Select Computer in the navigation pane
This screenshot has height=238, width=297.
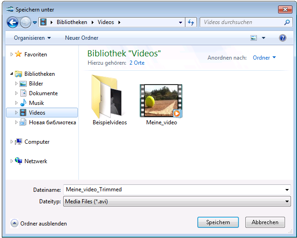click(37, 142)
